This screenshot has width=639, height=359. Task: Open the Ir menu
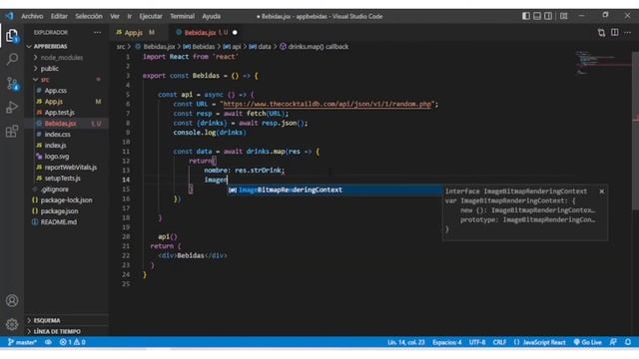pos(129,16)
